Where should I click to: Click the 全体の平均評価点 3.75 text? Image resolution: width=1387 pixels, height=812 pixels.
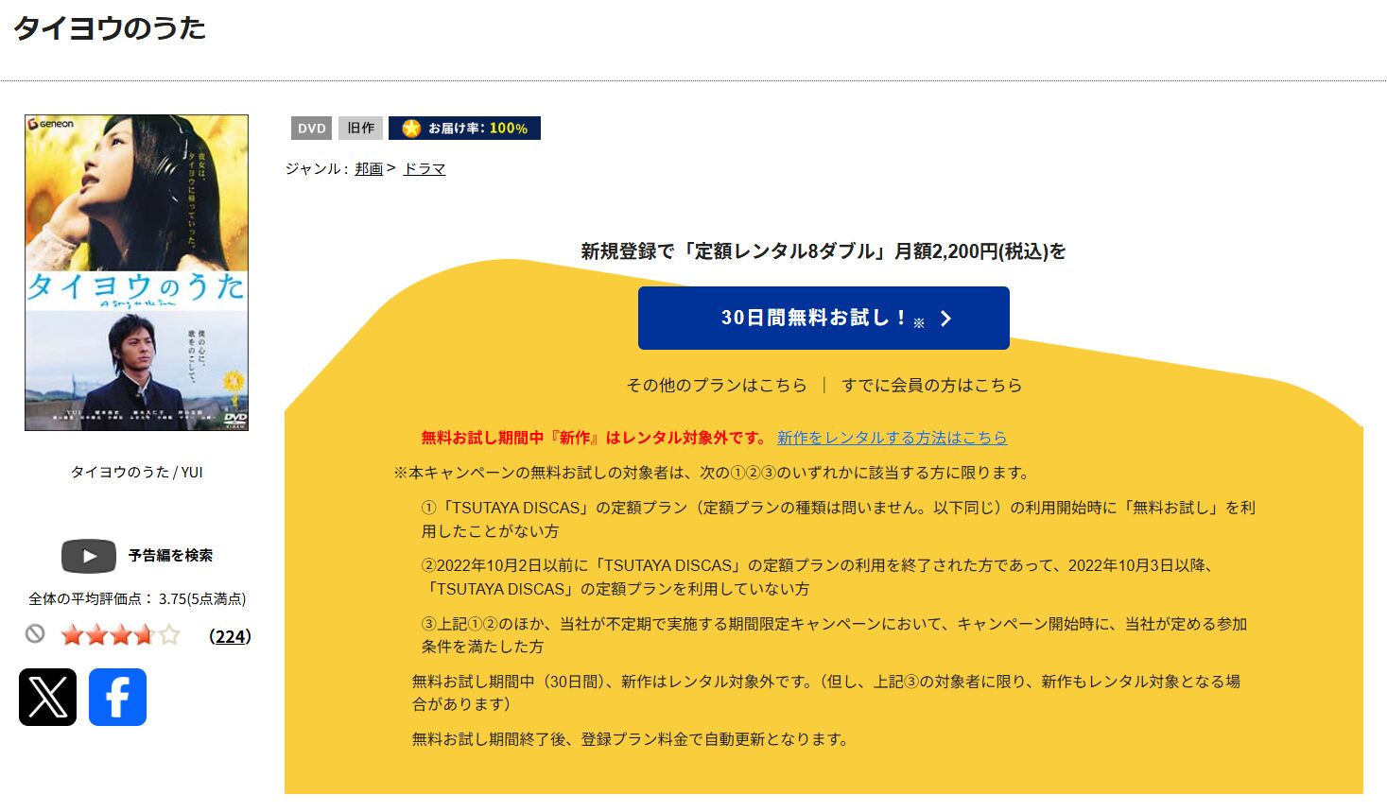pyautogui.click(x=137, y=598)
